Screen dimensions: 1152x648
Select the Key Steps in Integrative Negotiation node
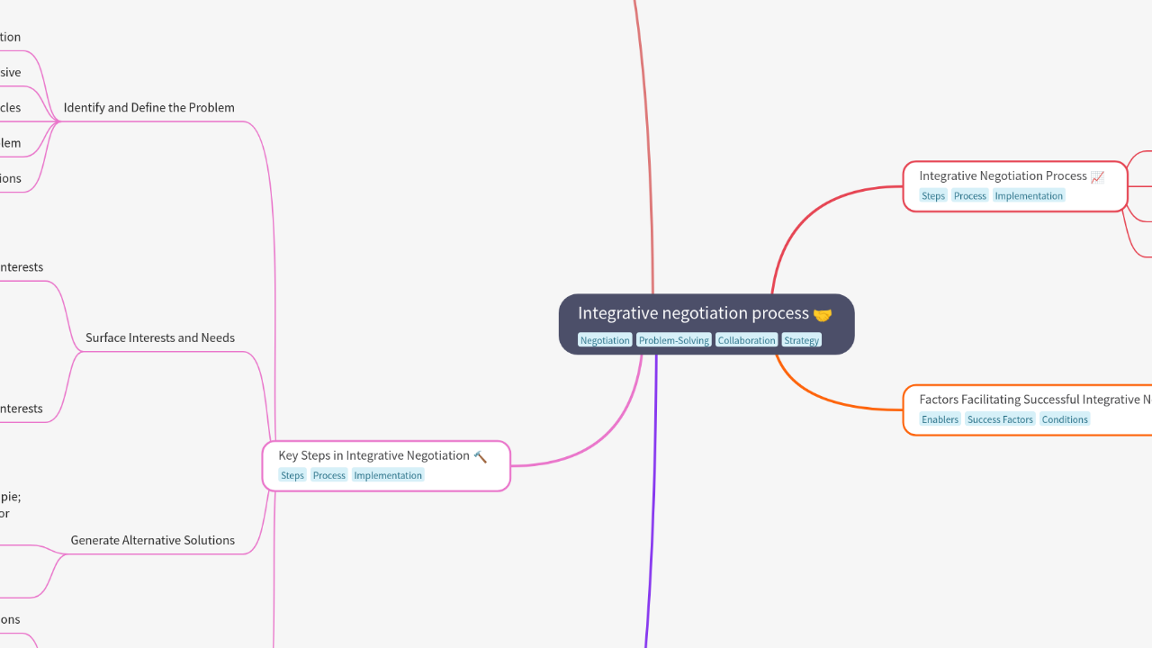point(386,465)
